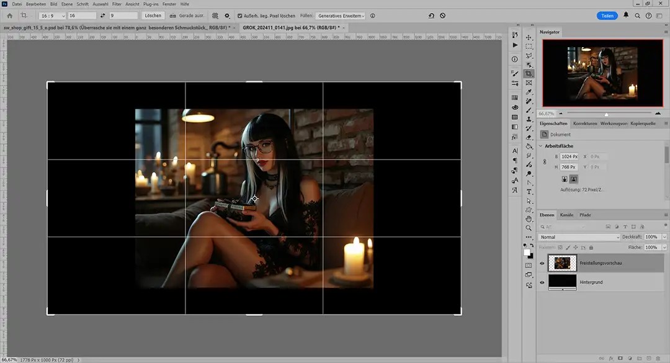The width and height of the screenshot is (670, 363).
Task: Open the Normal blend mode dropdown
Action: (x=579, y=237)
